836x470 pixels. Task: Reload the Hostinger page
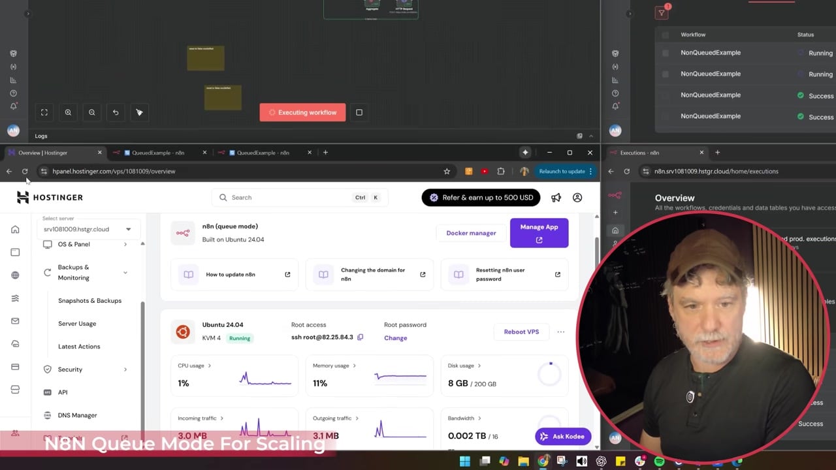[x=25, y=171]
